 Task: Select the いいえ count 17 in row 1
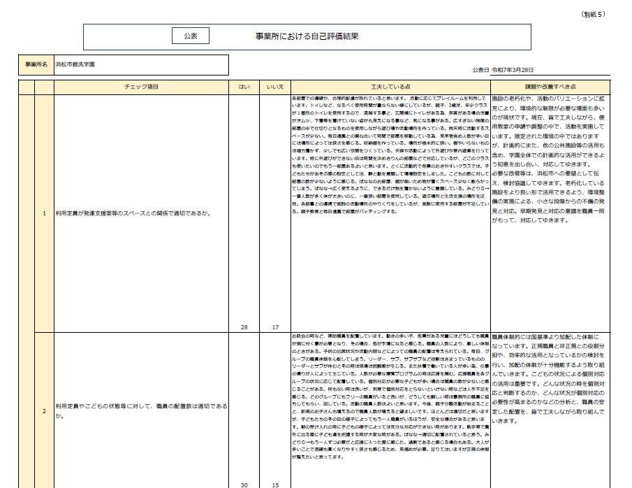275,326
